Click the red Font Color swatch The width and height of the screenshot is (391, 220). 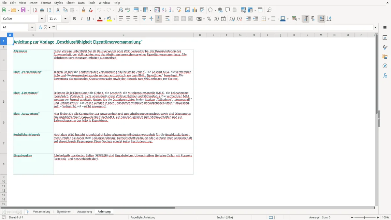click(x=100, y=19)
